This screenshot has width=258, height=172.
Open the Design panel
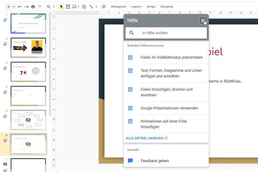(x=151, y=7)
